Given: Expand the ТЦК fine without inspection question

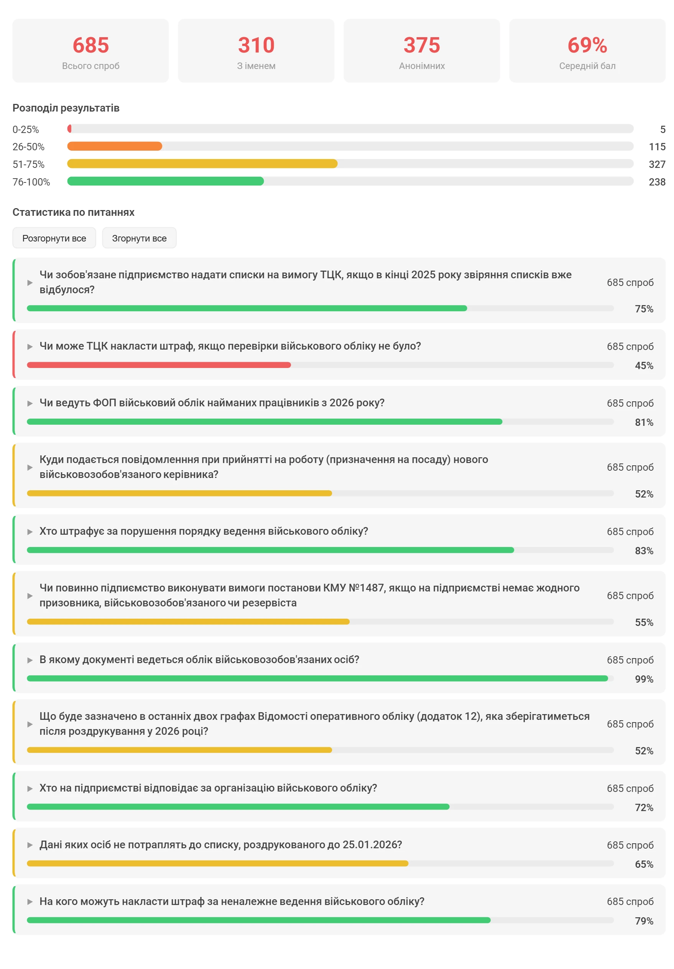Looking at the screenshot, I should coord(230,346).
